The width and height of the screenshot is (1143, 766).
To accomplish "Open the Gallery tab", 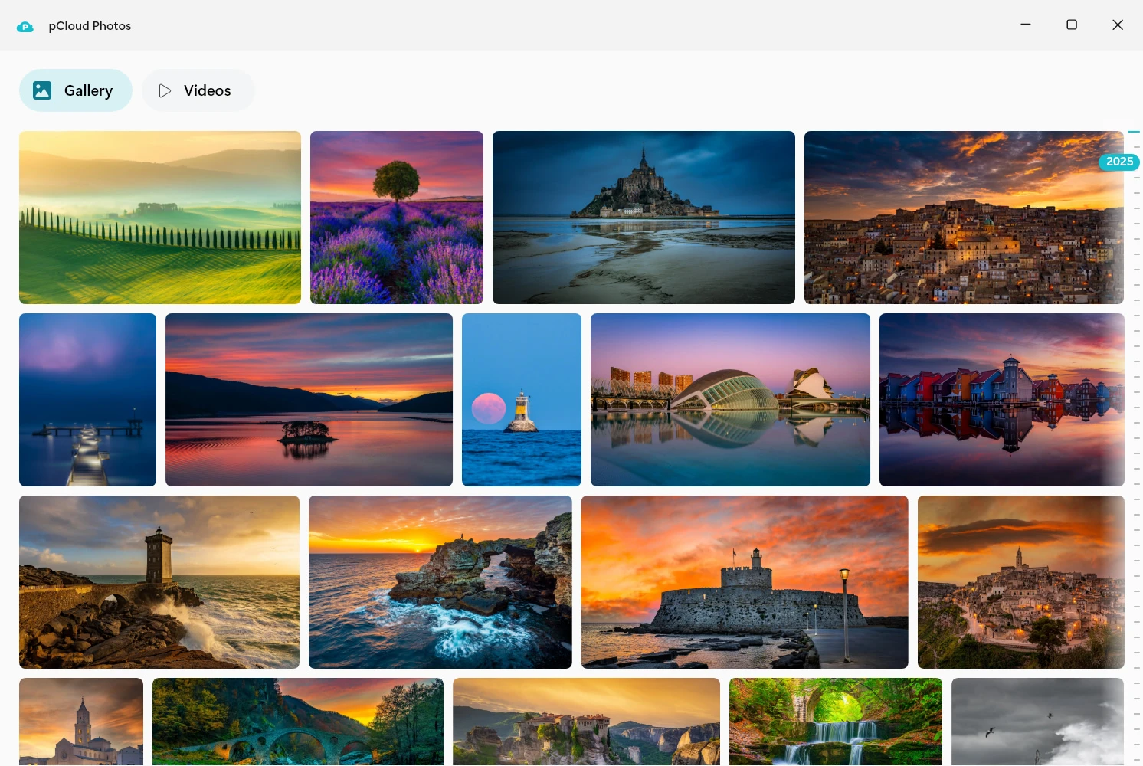I will 76,90.
